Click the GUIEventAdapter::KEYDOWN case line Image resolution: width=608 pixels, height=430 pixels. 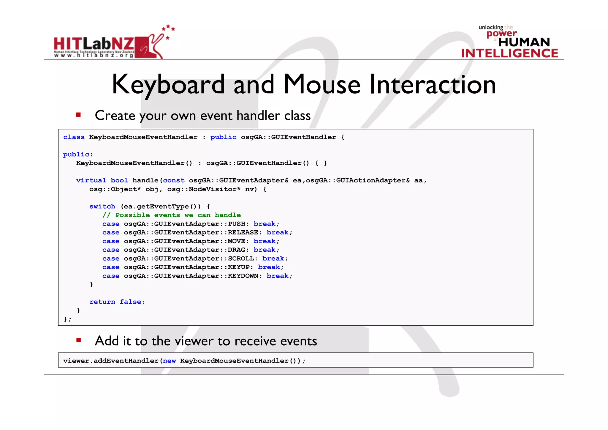197,276
